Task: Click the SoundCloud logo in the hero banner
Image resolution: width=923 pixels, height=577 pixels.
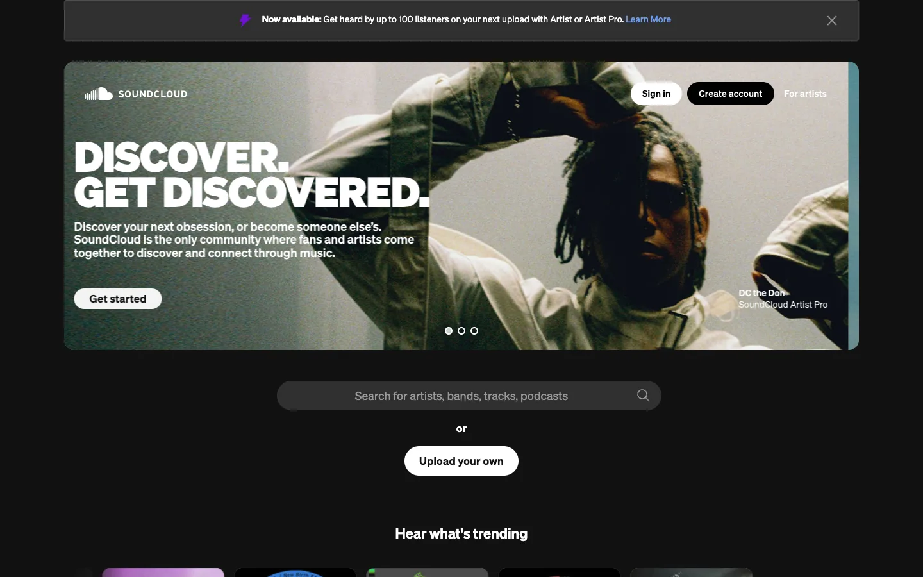Action: point(136,94)
